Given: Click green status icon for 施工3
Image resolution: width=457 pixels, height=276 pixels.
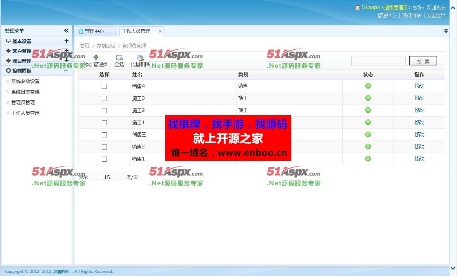Looking at the screenshot, I should (368, 98).
